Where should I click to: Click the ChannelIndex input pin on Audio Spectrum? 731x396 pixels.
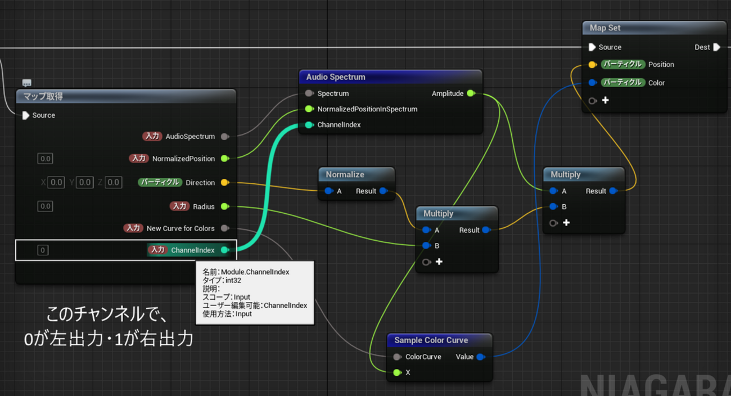(309, 125)
